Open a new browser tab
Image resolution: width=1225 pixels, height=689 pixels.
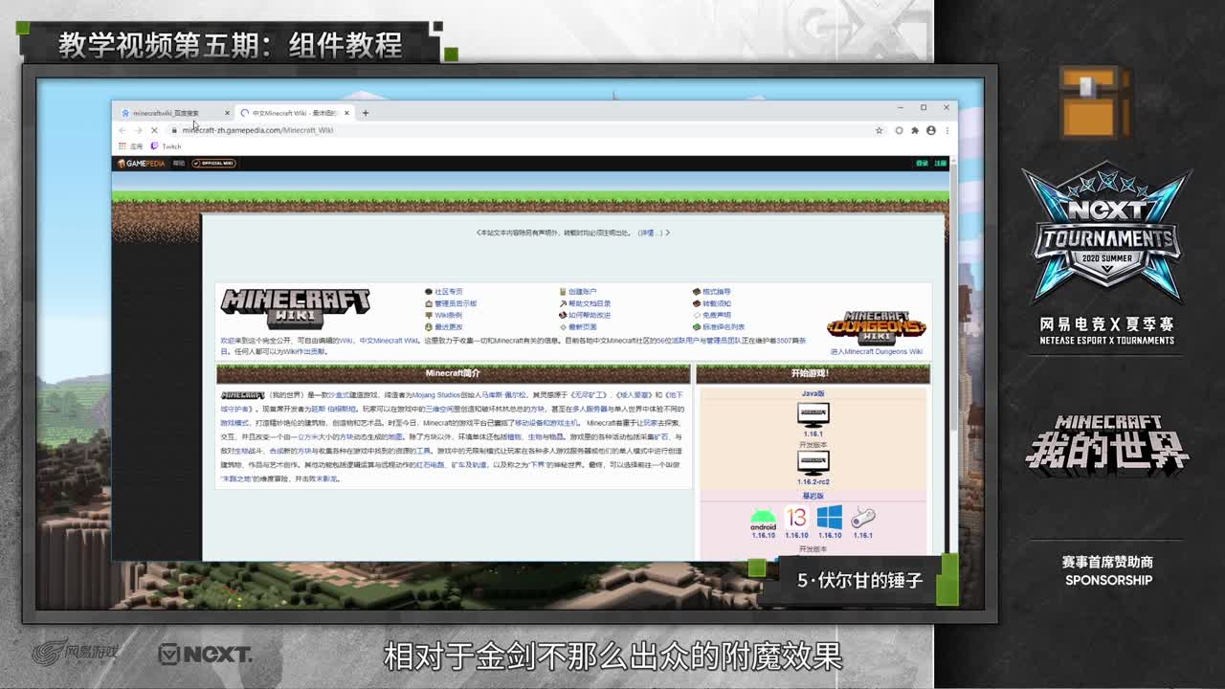click(365, 113)
